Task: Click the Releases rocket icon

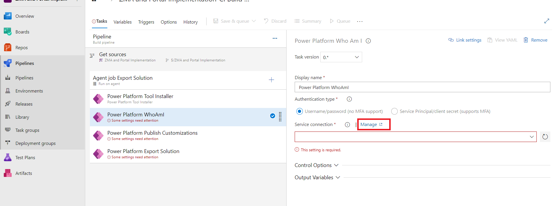Action: [8, 104]
